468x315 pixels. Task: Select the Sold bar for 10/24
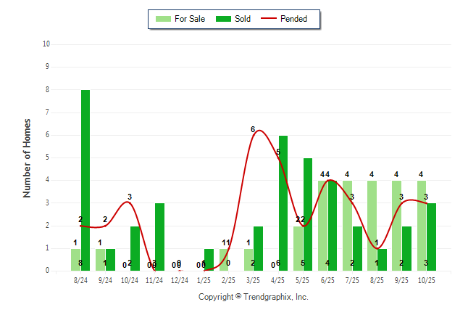point(135,248)
